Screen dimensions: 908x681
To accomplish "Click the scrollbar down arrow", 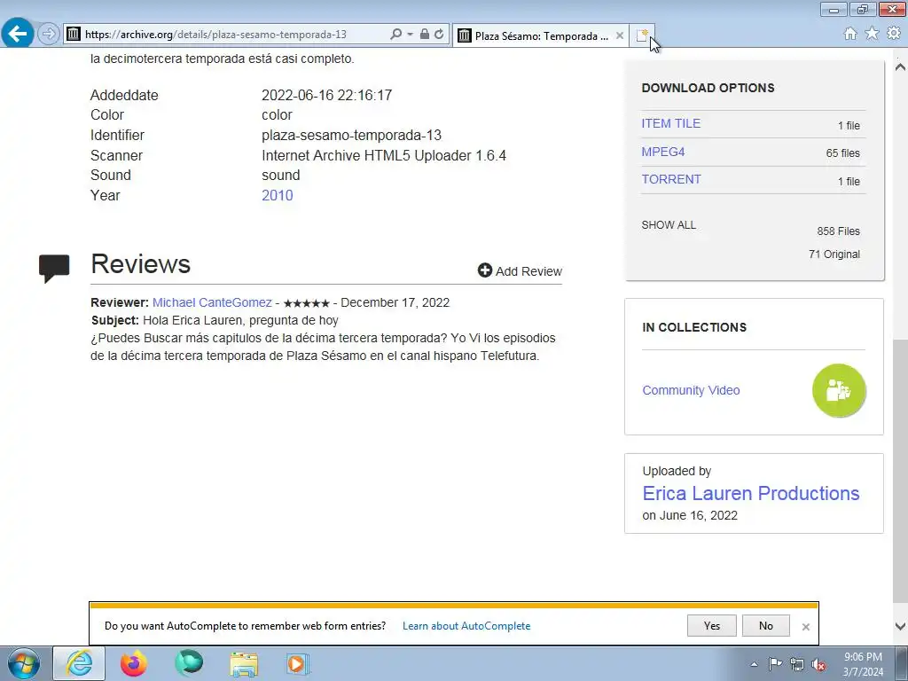I will point(900,626).
